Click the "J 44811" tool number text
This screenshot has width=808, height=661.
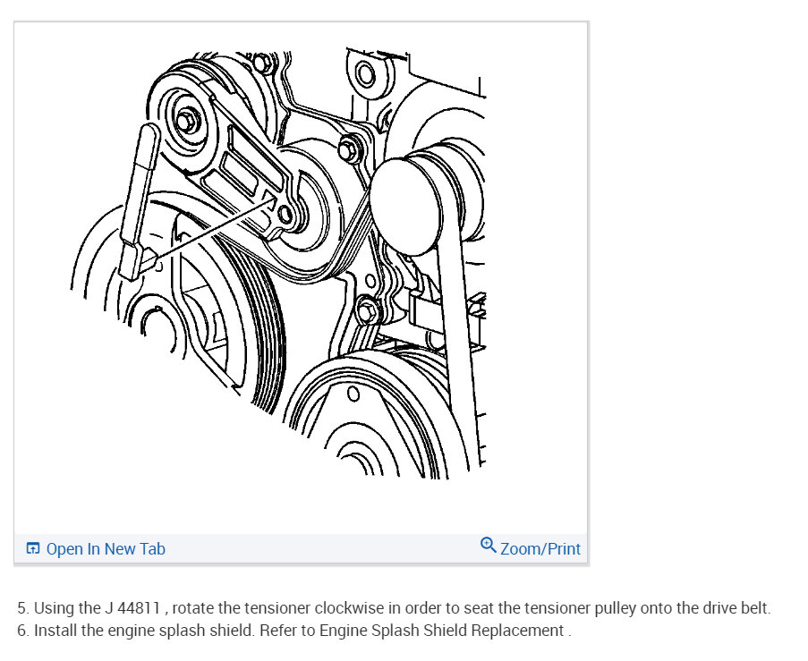(x=133, y=608)
